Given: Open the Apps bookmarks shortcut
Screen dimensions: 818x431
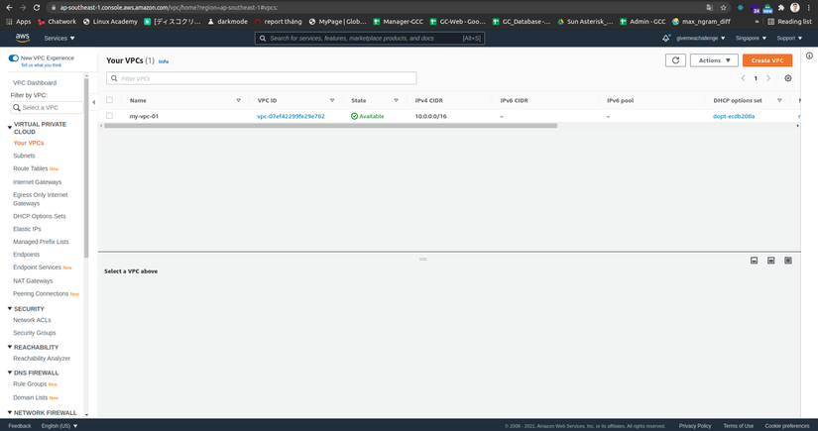Looking at the screenshot, I should pos(18,22).
